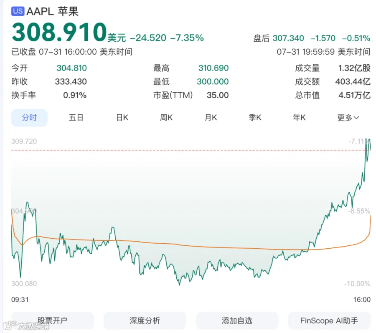The image size is (376, 333).
Task: Click the percentage change -7.35%
Action: (187, 38)
